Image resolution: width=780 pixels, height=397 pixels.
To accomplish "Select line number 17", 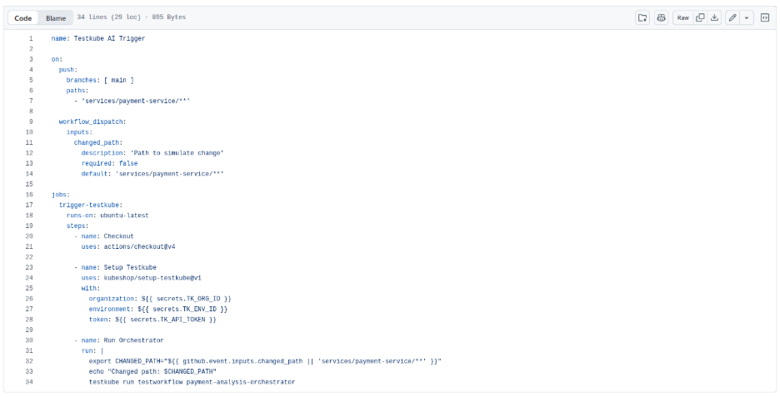I will [29, 205].
